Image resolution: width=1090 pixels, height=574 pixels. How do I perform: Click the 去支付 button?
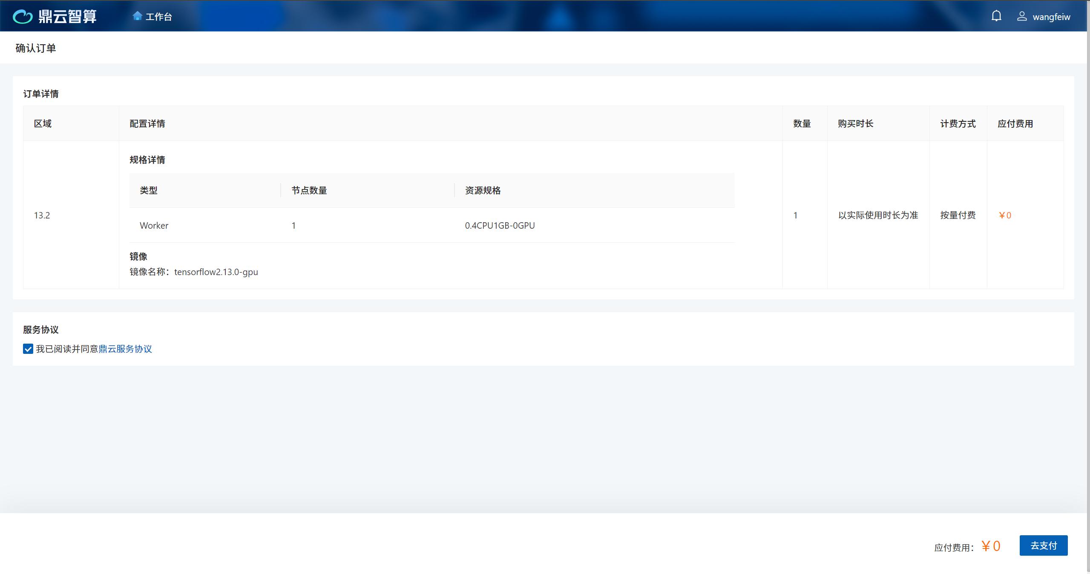pos(1044,545)
